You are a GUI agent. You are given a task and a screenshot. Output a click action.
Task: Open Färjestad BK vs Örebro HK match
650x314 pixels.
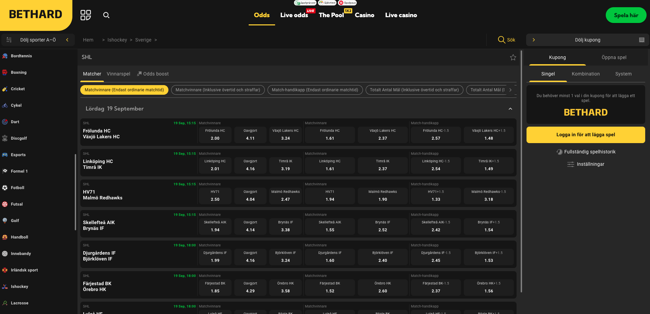(x=97, y=287)
